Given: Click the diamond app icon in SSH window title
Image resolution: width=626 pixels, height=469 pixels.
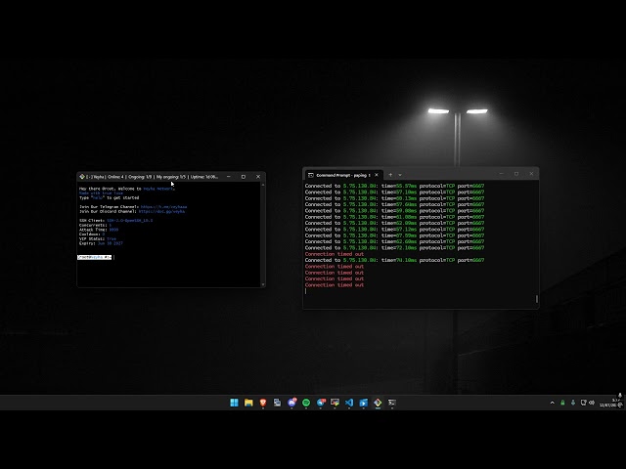Looking at the screenshot, I should pyautogui.click(x=82, y=177).
